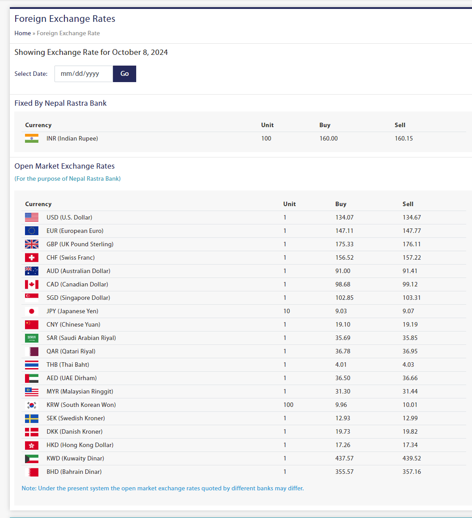Open the Home breadcrumb link

click(22, 33)
